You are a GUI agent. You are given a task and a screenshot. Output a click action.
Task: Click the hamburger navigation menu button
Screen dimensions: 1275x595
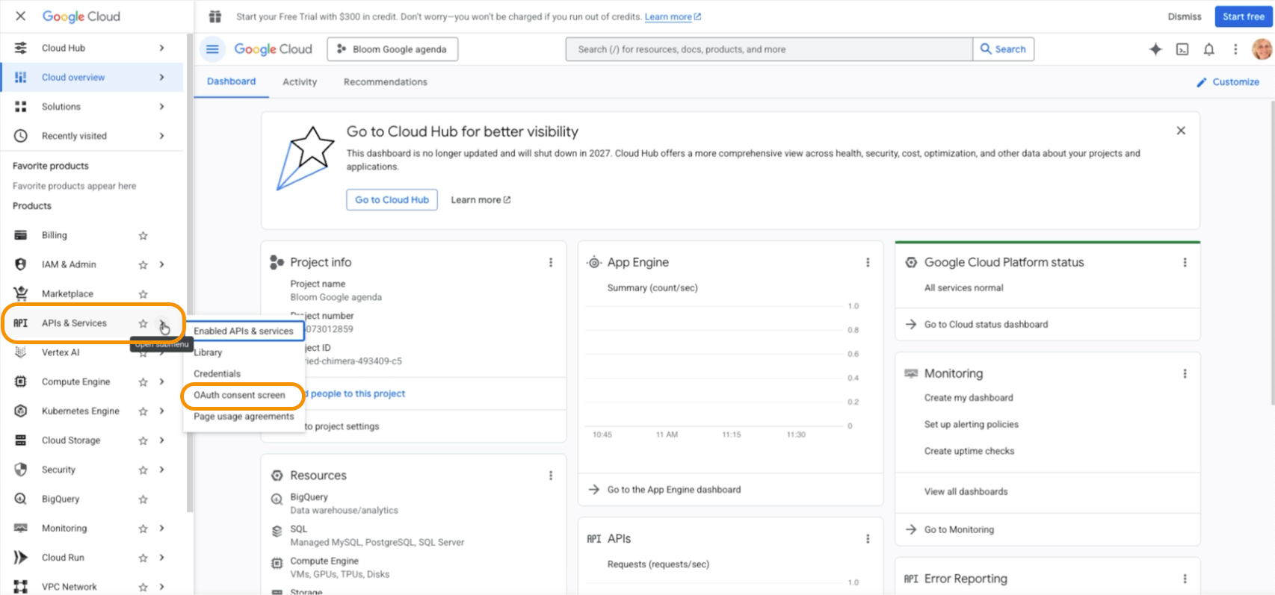(212, 49)
